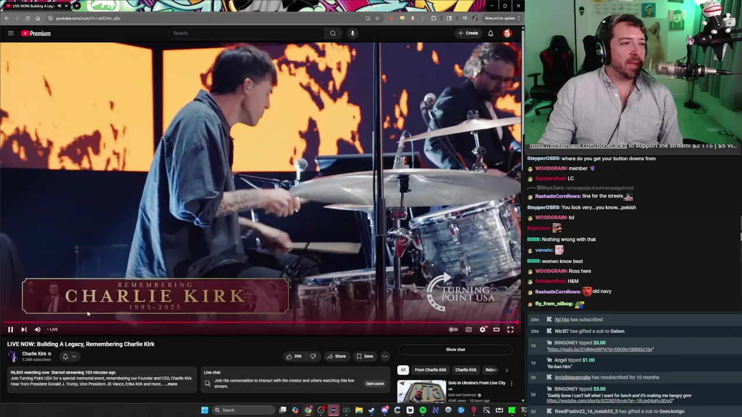The height and width of the screenshot is (417, 742).
Task: Open Solo In Ukraine's Front Line video thumbnail
Action: point(421,392)
